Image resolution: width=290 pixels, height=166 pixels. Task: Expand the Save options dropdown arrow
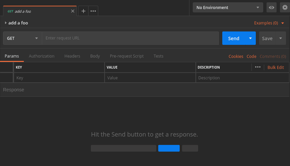click(x=281, y=38)
